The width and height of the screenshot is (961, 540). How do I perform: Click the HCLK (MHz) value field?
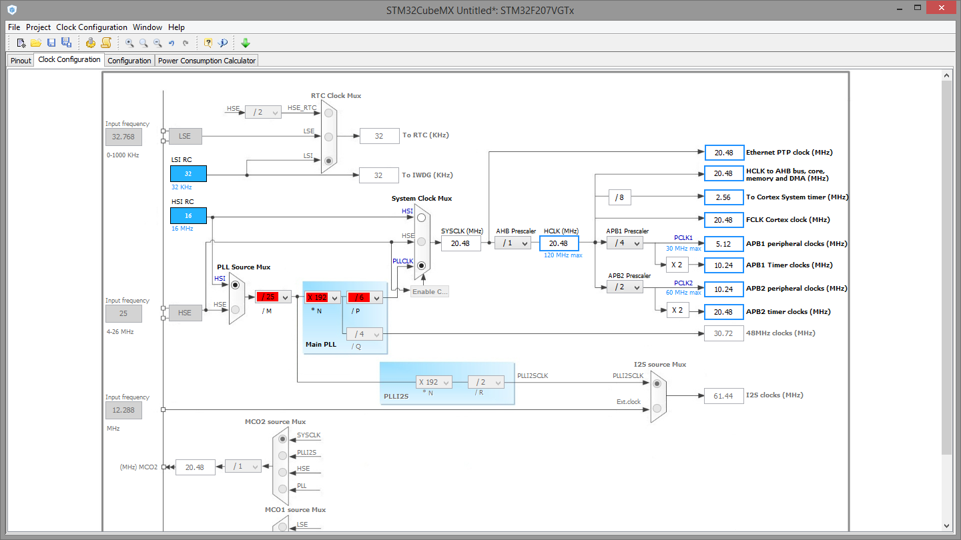click(559, 243)
